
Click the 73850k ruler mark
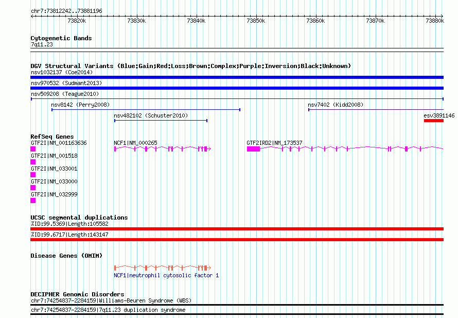coord(256,21)
